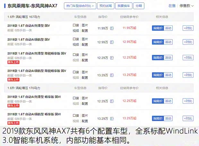Add 先锋型 降税畅享版 国V to +对比
The width and height of the screenshot is (199, 146).
pos(188,58)
